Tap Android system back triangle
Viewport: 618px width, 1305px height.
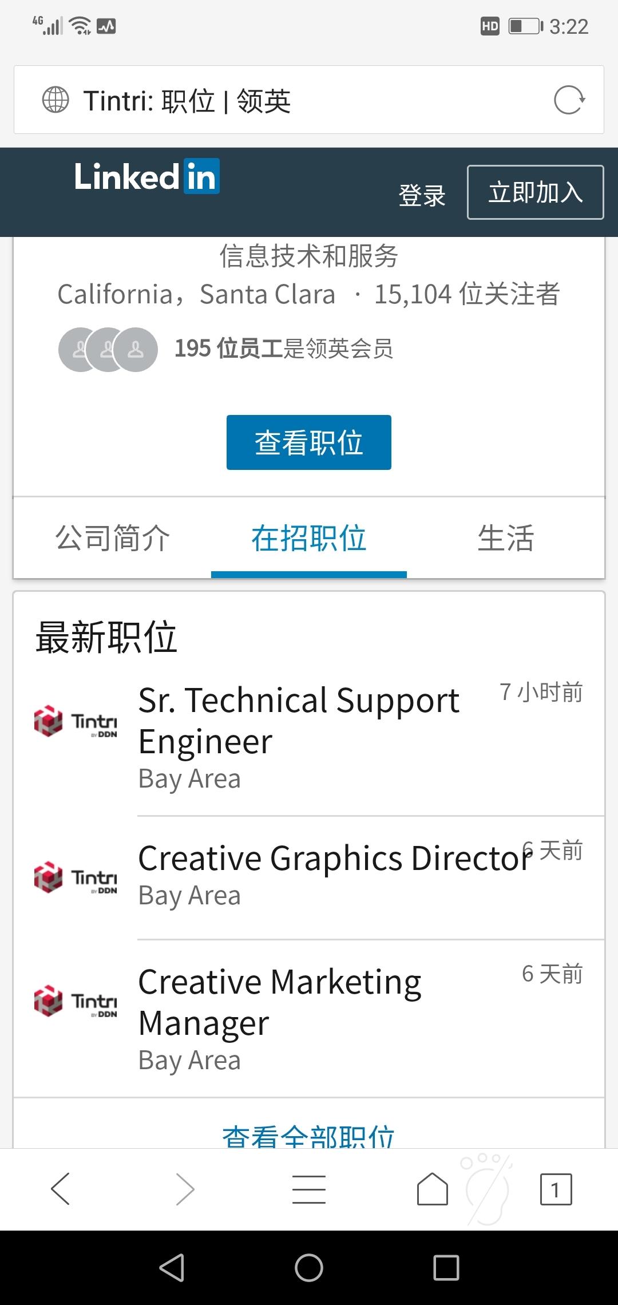(172, 1268)
